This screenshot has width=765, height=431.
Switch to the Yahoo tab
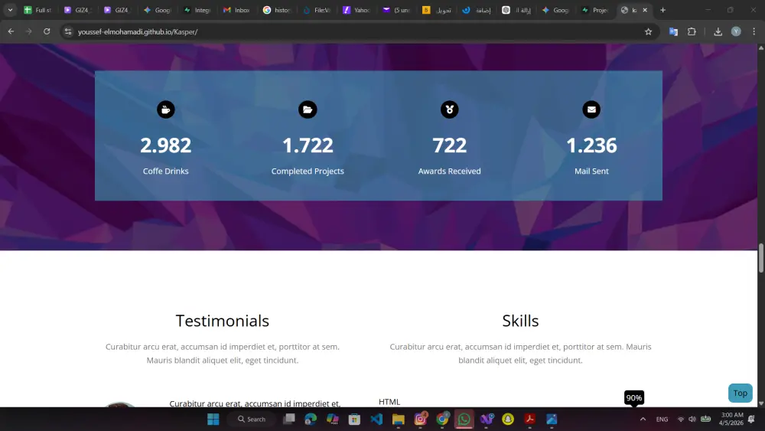click(x=356, y=10)
